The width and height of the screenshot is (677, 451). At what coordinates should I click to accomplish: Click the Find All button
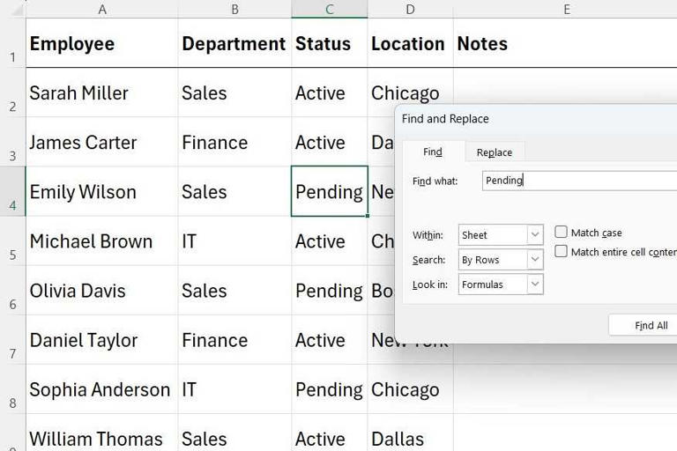click(644, 325)
